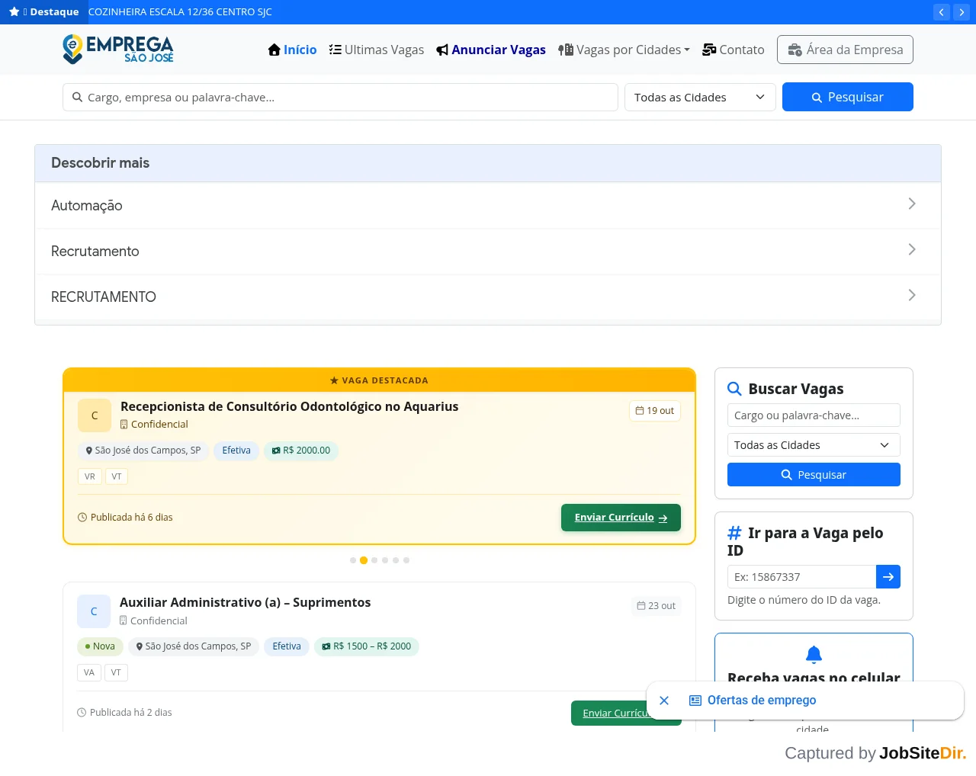The image size is (976, 776).
Task: Open Auxiliar Administrativo (a) – Suprimentos title
Action: click(246, 603)
